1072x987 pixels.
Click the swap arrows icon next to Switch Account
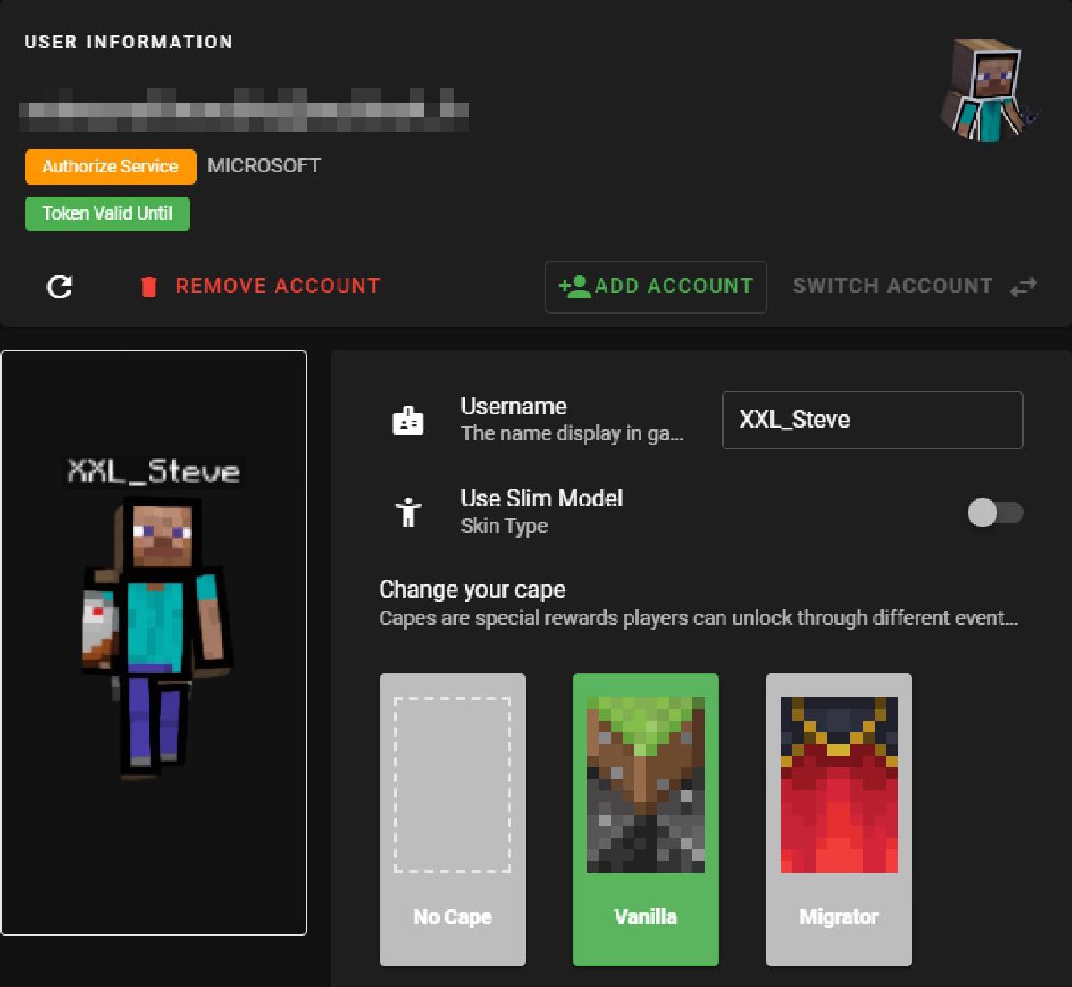(1022, 286)
